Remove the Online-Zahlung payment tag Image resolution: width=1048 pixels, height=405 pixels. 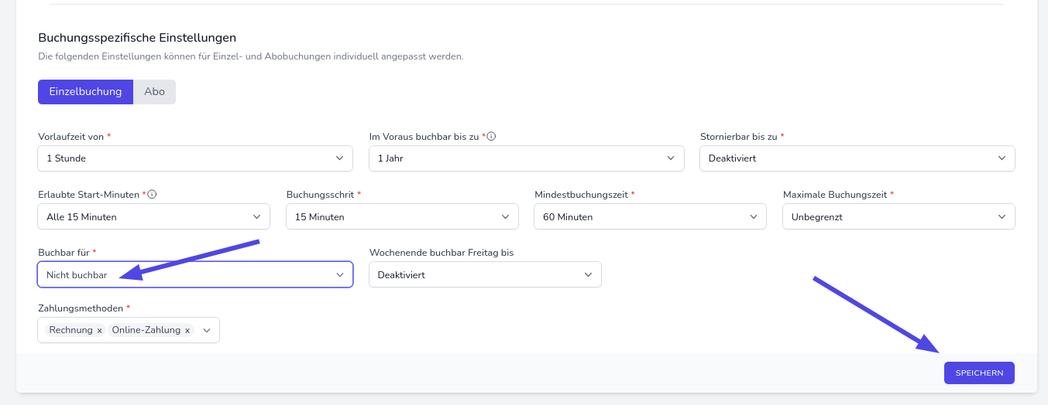pos(187,331)
